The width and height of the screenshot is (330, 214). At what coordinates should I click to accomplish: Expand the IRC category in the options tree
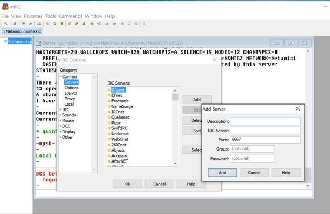pyautogui.click(x=60, y=109)
